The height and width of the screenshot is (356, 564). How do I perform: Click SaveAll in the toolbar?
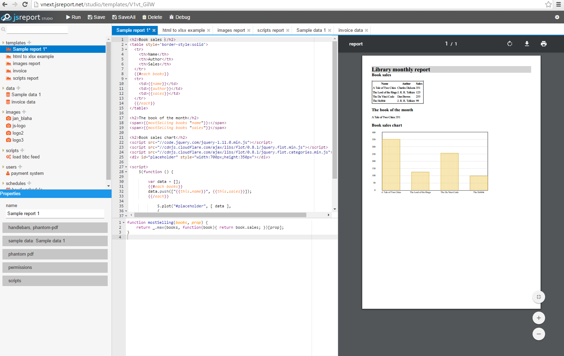coord(123,17)
